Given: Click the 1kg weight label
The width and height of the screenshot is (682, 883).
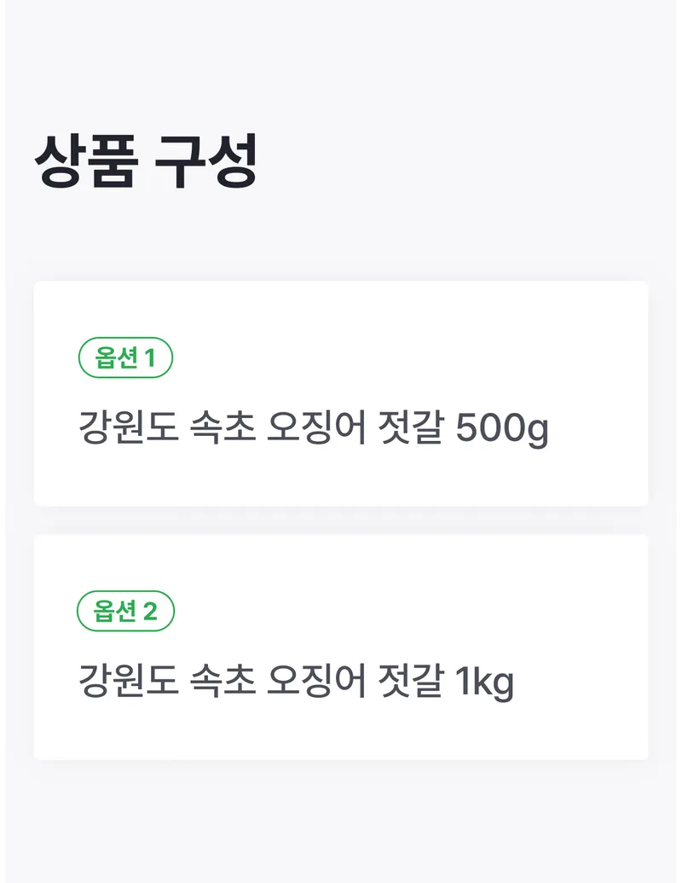Looking at the screenshot, I should (484, 682).
